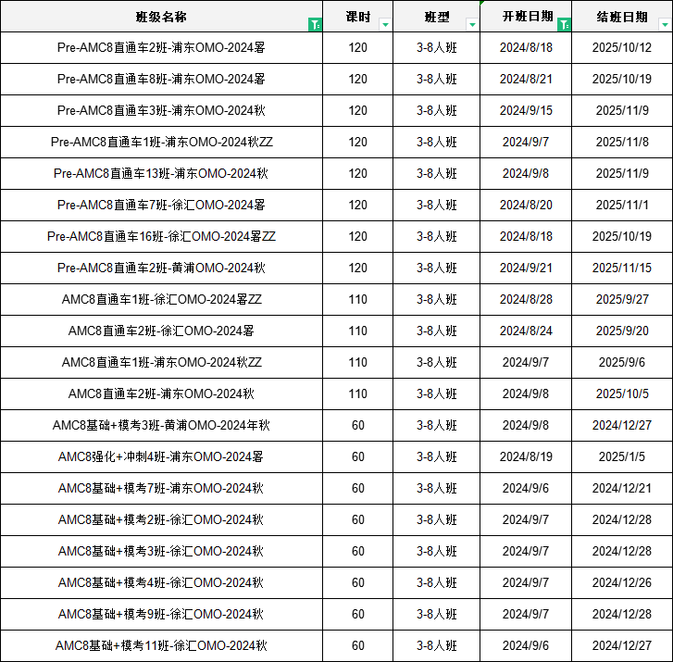Select cell Pre-AMC8直通车7班-徐汇OMO-2024暑

[x=161, y=206]
